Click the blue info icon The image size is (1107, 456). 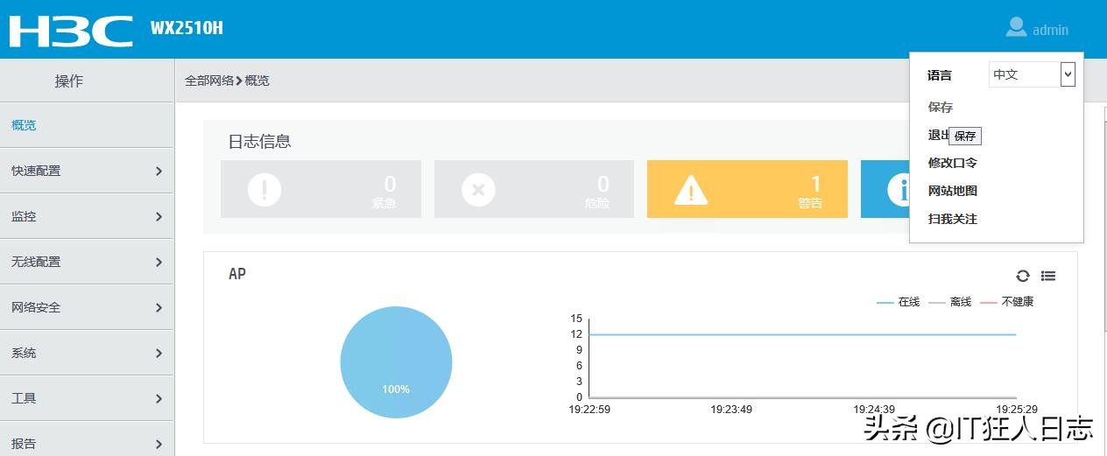(x=899, y=189)
